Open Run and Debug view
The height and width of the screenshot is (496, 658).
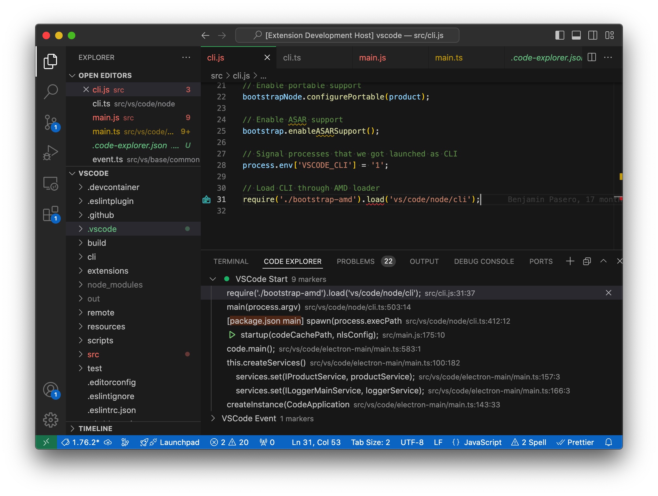point(51,153)
